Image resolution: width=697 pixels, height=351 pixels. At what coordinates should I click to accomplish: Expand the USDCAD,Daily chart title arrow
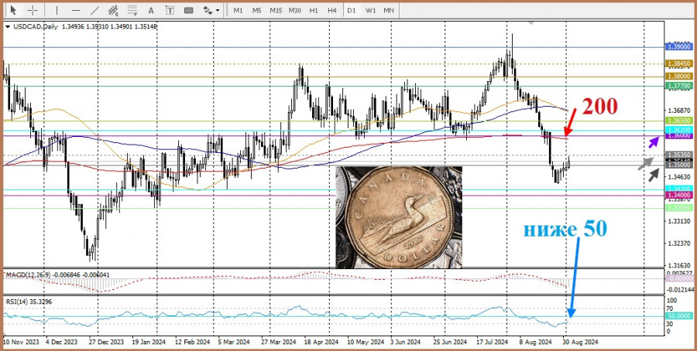[8, 26]
